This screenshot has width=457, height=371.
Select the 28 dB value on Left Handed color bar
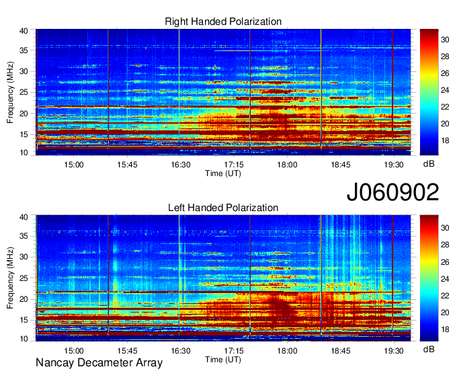pos(445,245)
